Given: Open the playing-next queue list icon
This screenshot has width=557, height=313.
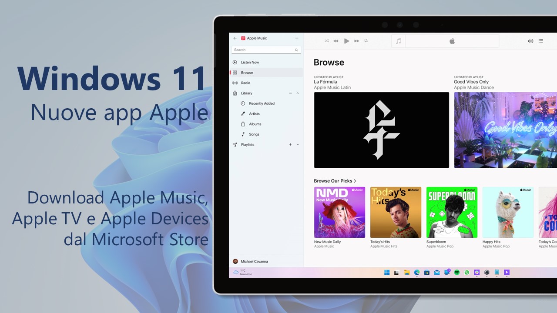Looking at the screenshot, I should point(541,41).
